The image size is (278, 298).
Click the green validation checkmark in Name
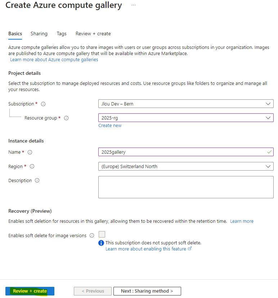[269, 152]
